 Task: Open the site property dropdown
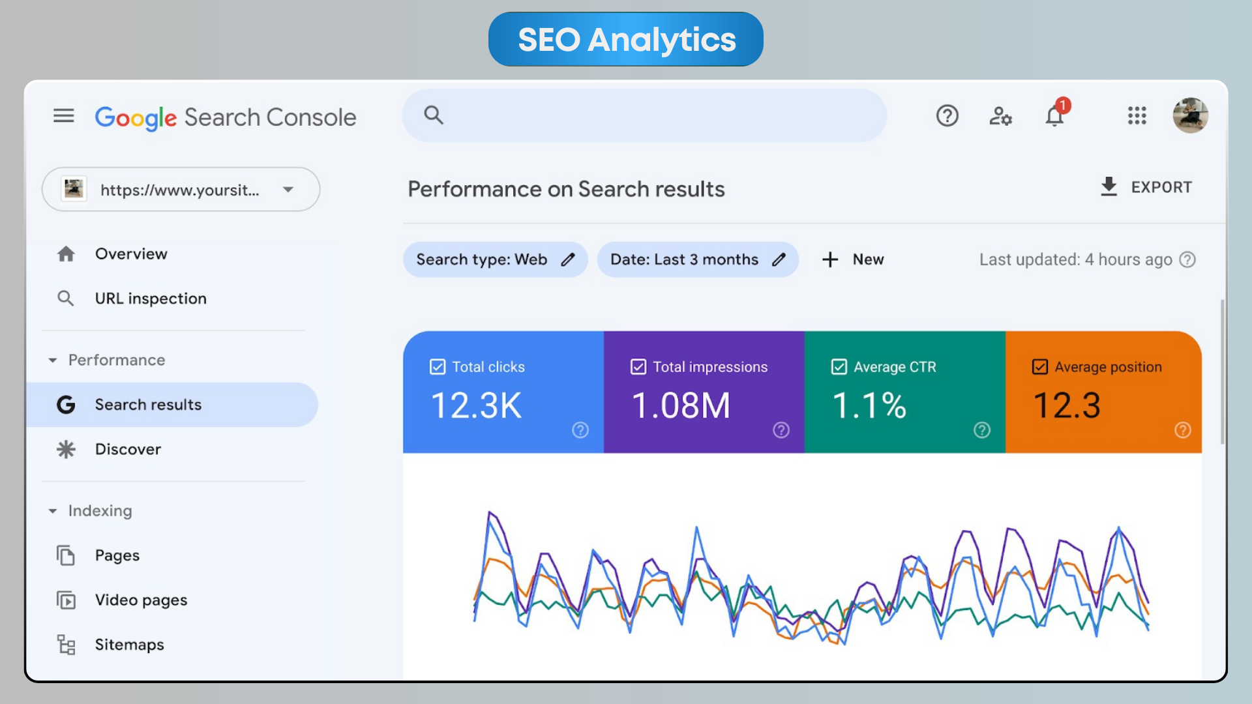point(288,190)
